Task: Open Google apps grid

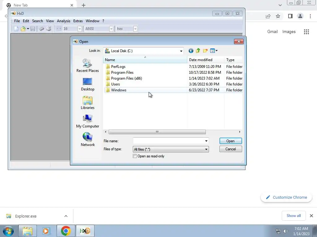Action: coord(306,32)
